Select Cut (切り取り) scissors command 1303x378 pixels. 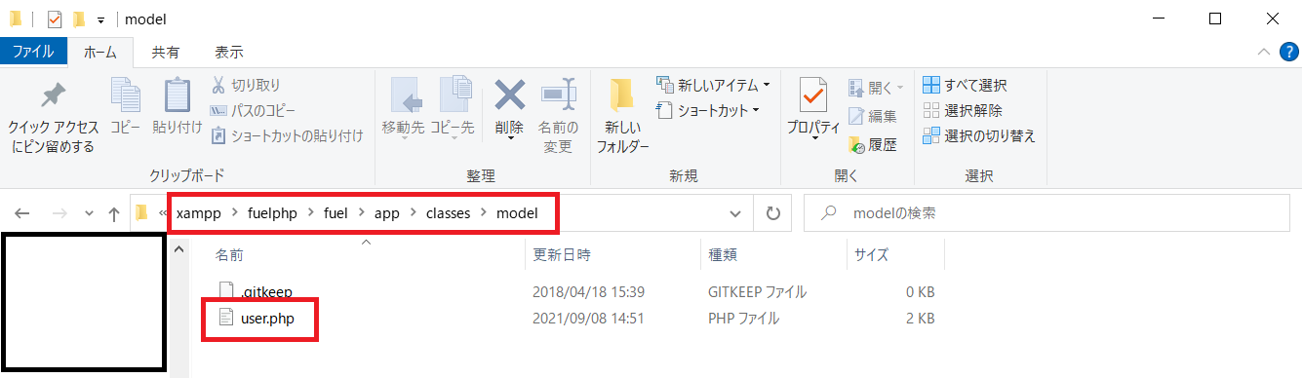[x=246, y=86]
